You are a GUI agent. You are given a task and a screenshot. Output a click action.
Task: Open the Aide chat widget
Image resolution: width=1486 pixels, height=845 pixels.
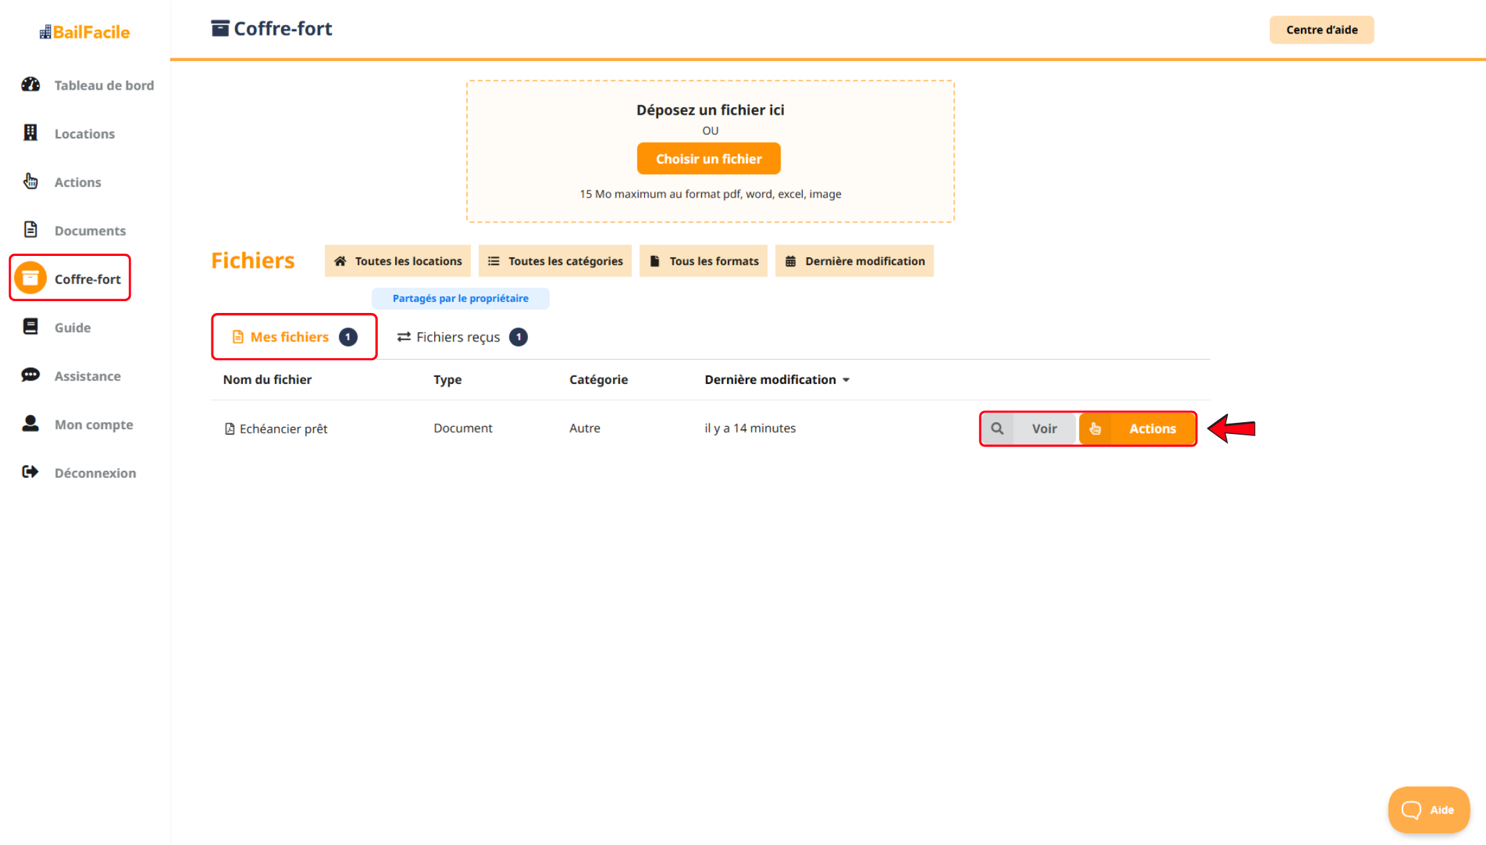point(1428,810)
